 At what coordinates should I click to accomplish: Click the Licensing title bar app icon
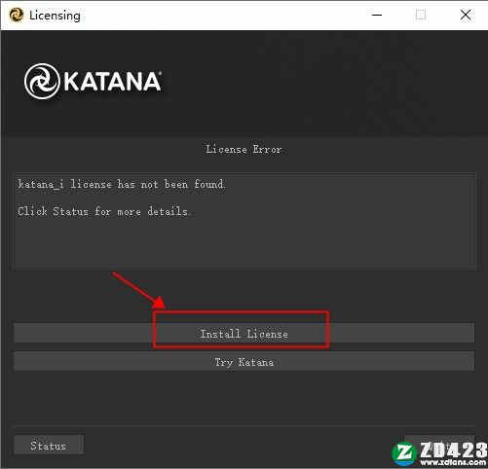[17, 16]
